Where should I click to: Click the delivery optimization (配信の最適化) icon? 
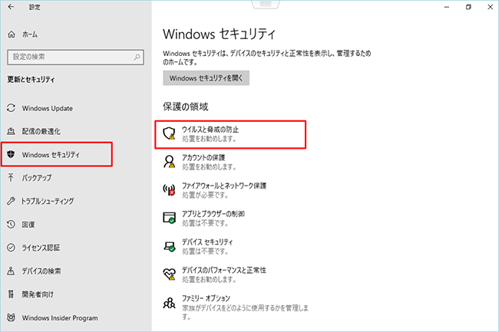point(12,131)
